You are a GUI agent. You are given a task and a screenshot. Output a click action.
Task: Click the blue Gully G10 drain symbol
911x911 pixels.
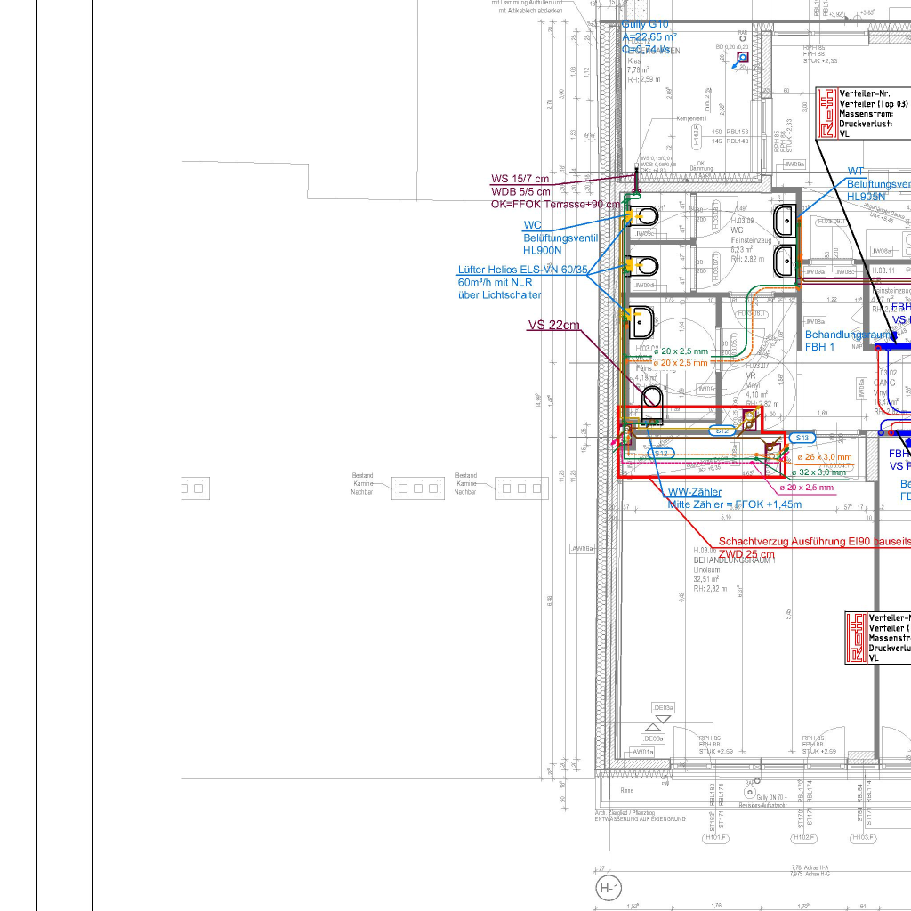pyautogui.click(x=742, y=58)
